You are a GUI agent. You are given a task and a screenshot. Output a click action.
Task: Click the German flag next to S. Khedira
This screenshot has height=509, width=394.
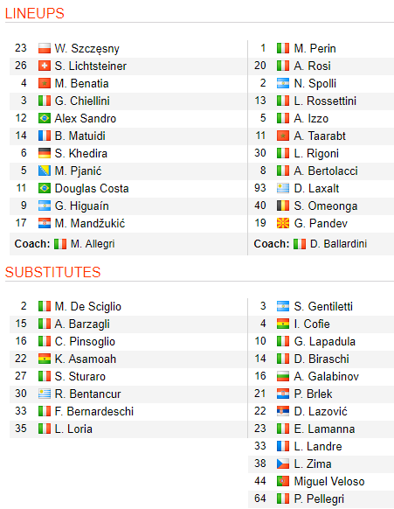pos(45,153)
